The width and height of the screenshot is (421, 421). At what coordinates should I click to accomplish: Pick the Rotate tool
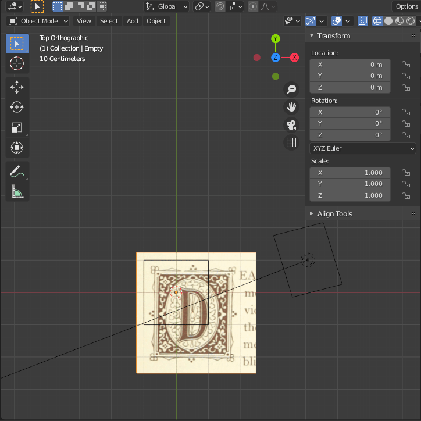point(17,107)
